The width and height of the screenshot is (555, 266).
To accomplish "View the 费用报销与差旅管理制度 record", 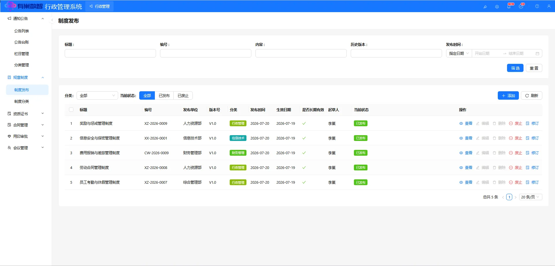I will click(x=466, y=153).
